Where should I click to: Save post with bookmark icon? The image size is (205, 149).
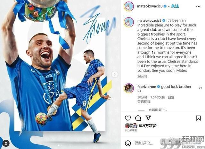(198, 118)
